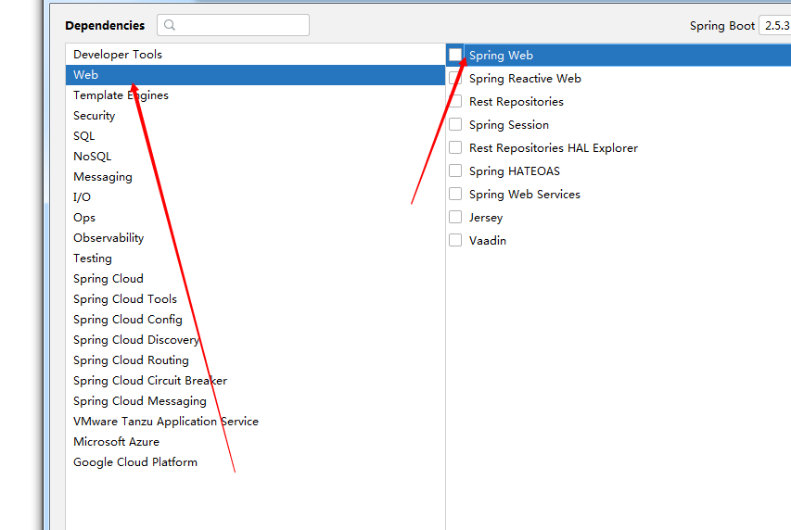Select the Observability category

click(x=255, y=238)
